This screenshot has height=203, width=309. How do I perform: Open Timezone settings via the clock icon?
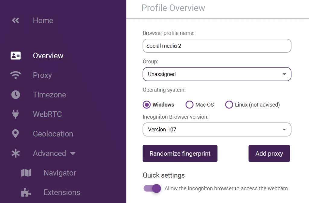(16, 95)
